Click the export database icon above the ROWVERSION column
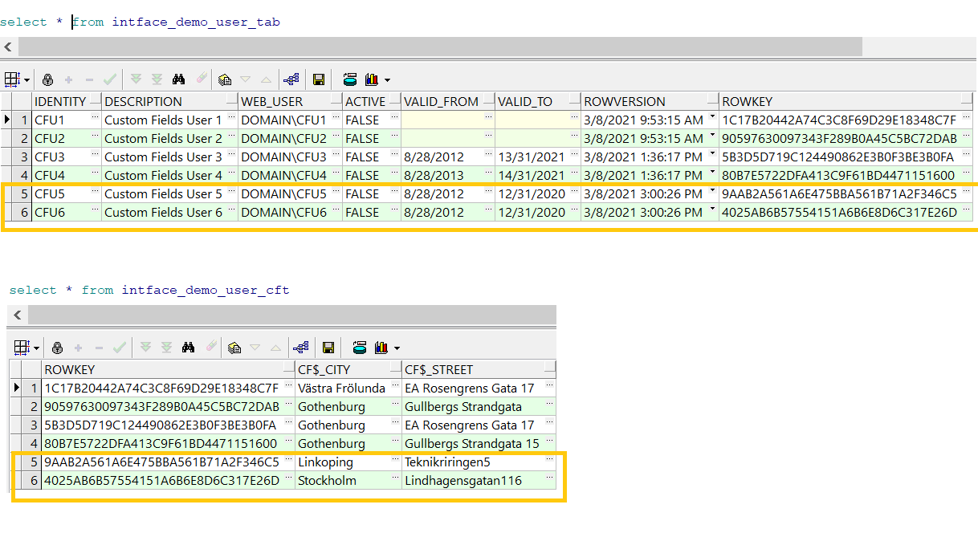Image resolution: width=978 pixels, height=533 pixels. click(350, 79)
